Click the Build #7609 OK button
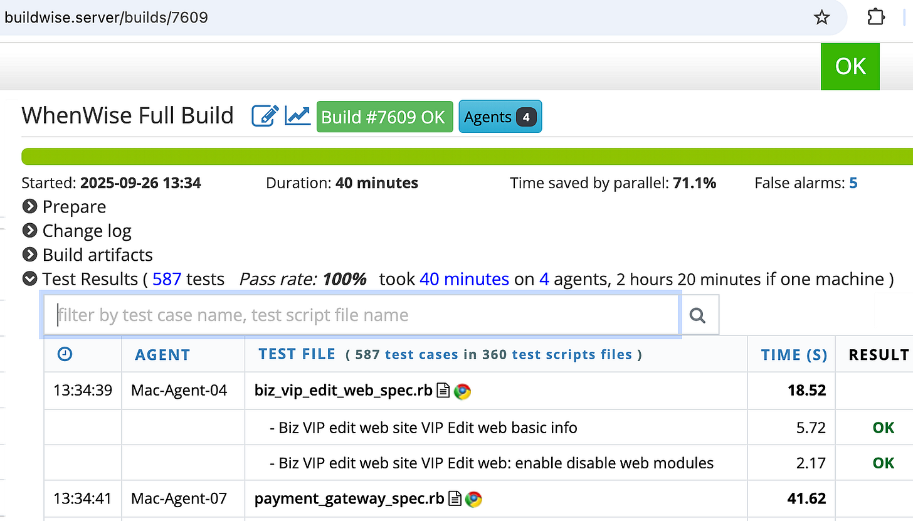Viewport: 913px width, 521px height. 384,117
